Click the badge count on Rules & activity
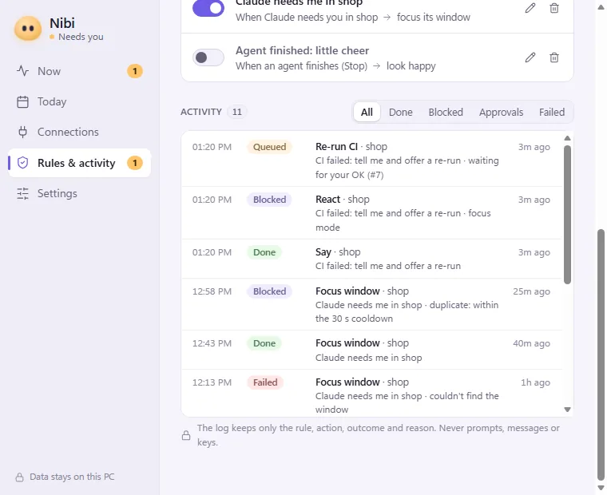This screenshot has height=495, width=607. [135, 163]
